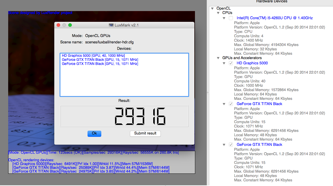Uncheck the first GeForce GTX TITAN Black checkbox
The image size is (333, 186).
231,104
